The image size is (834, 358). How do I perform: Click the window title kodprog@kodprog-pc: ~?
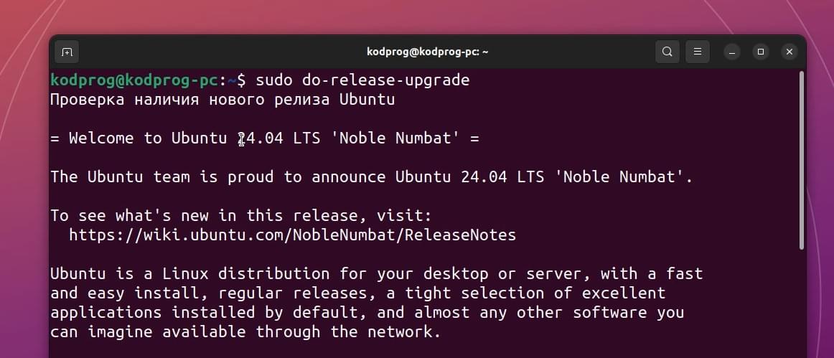pos(428,52)
